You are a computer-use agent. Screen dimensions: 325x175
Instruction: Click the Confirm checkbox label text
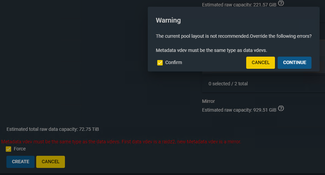173,62
